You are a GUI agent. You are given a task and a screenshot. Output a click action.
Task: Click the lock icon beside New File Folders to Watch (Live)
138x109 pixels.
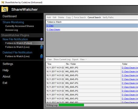41,47
